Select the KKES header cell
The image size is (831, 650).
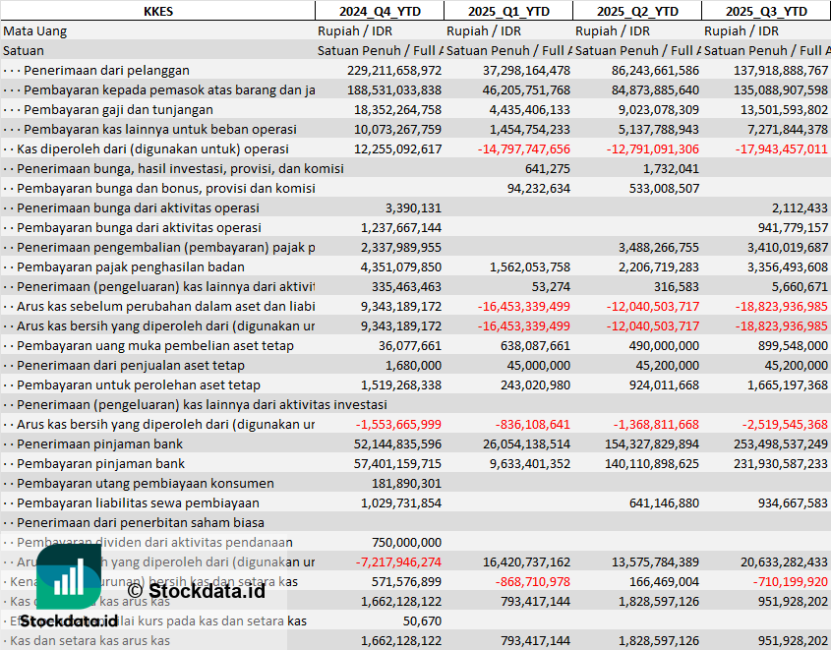pyautogui.click(x=157, y=11)
